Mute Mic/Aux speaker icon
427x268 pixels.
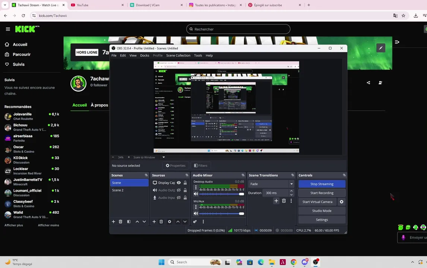[196, 214]
